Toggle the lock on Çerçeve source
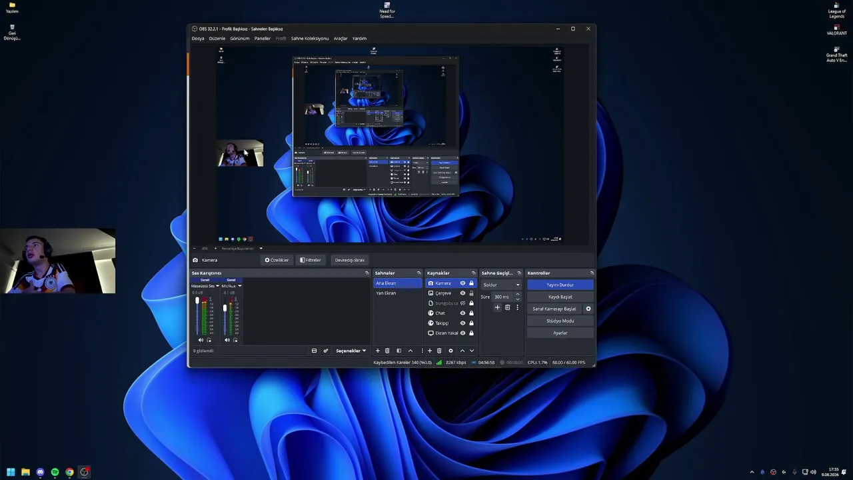The width and height of the screenshot is (853, 480). pyautogui.click(x=471, y=293)
